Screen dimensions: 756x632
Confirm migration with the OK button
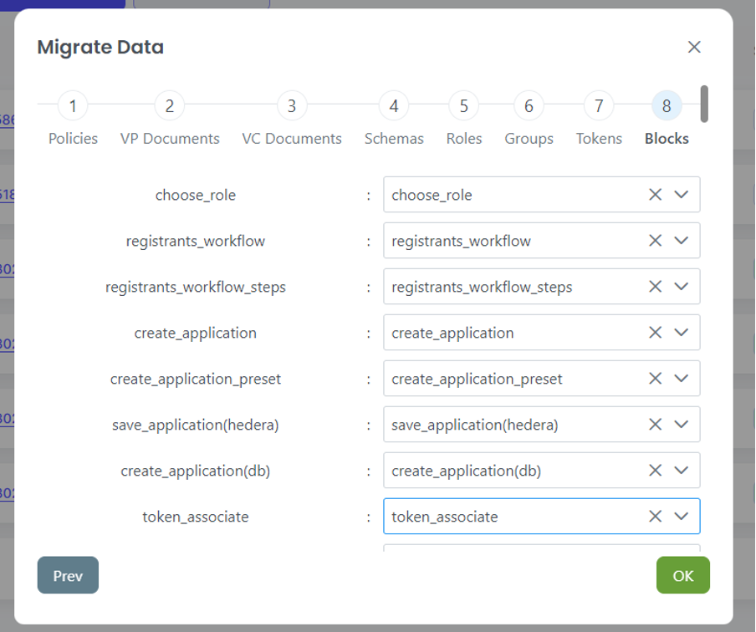(x=682, y=575)
